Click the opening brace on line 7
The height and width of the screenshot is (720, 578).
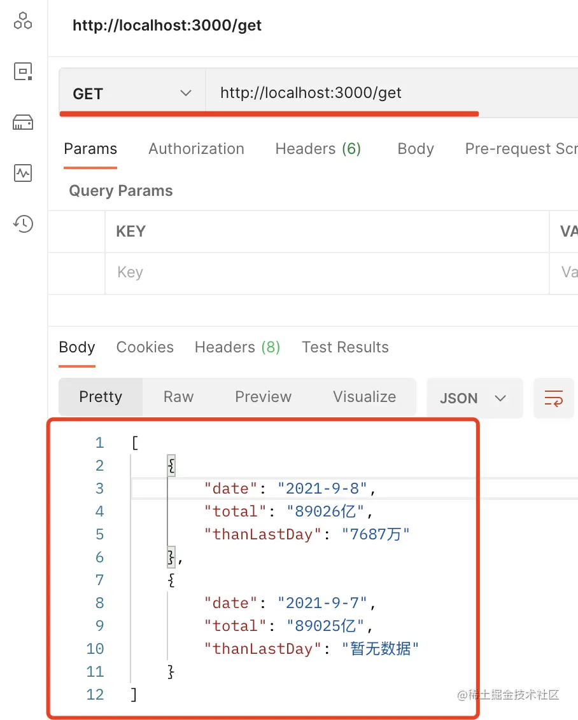171,580
